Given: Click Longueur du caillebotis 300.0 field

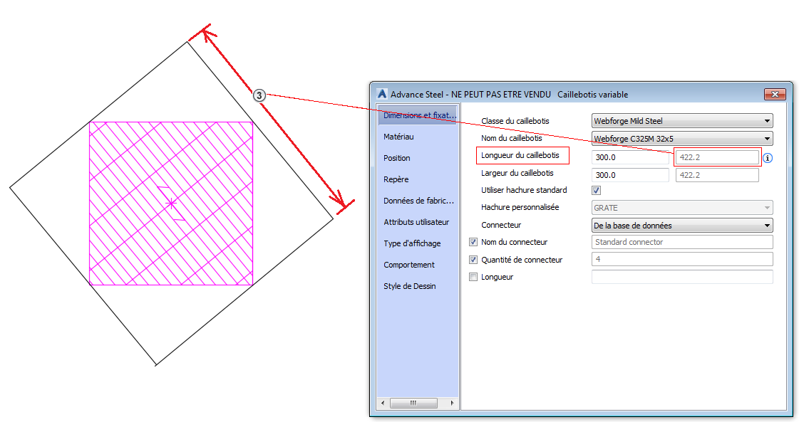Looking at the screenshot, I should [x=630, y=157].
